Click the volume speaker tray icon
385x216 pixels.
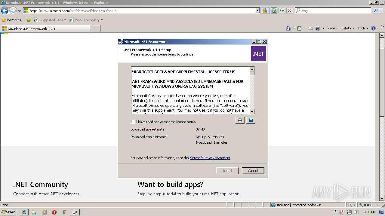(356, 212)
